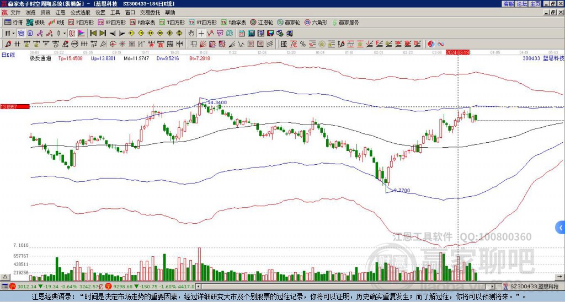Image resolution: width=565 pixels, height=302 pixels.
Task: Click the blue side-panel chevron button
Action: (560, 228)
